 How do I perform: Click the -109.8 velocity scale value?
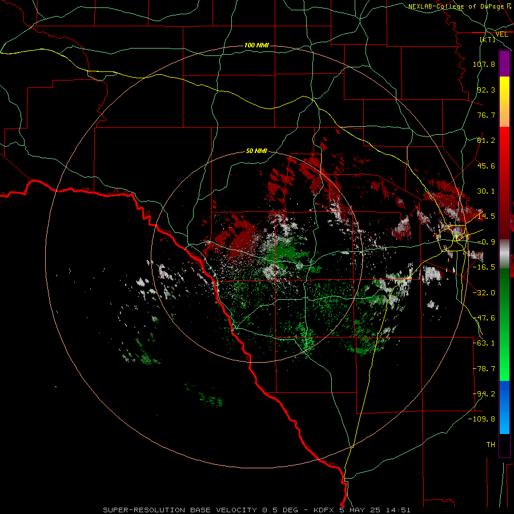482,419
